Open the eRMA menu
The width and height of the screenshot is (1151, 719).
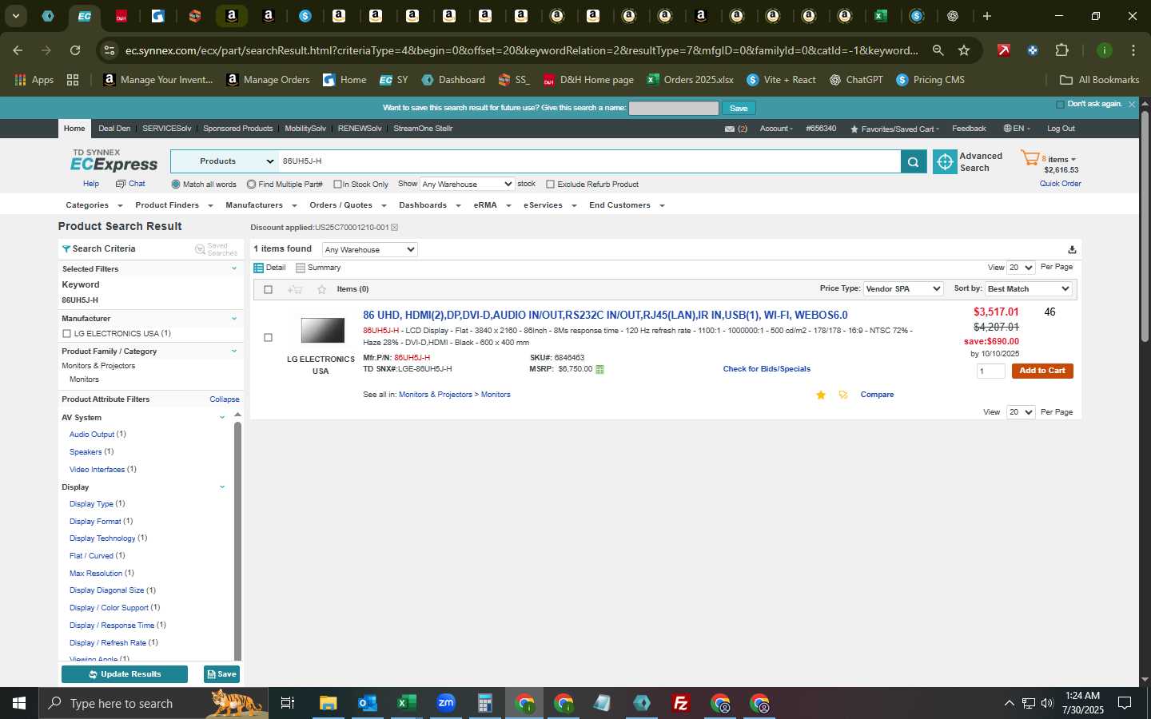coord(492,205)
